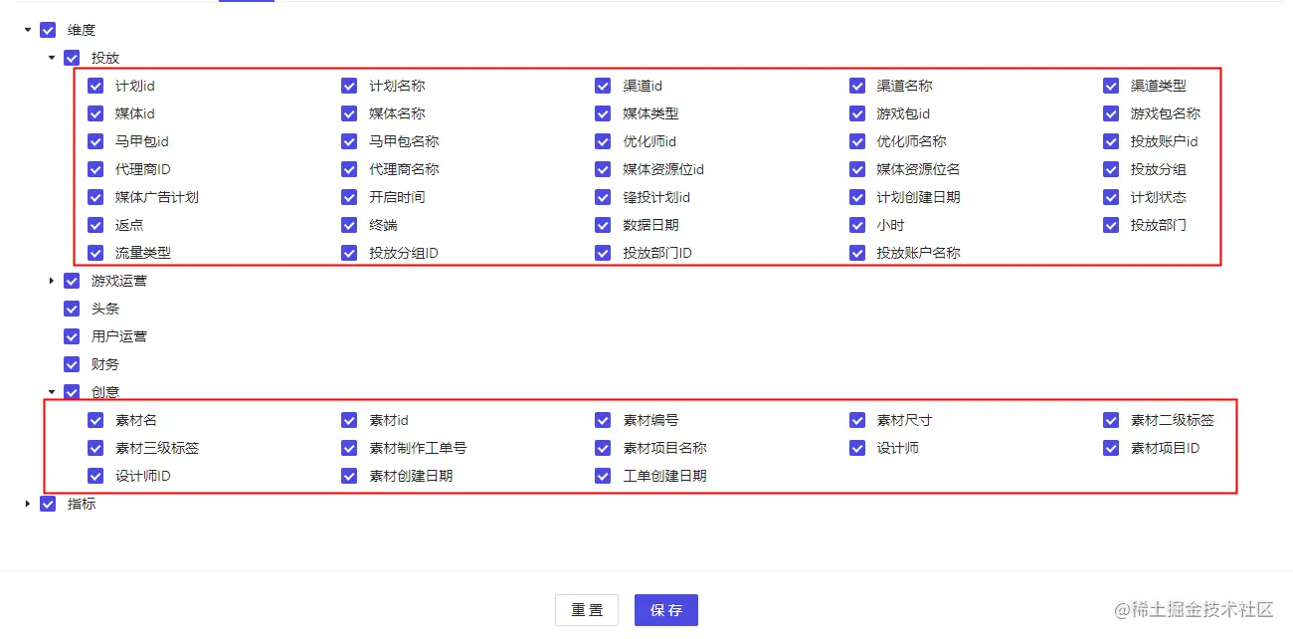1293x639 pixels.
Task: Toggle the 媒体名称 checkbox
Action: (349, 113)
